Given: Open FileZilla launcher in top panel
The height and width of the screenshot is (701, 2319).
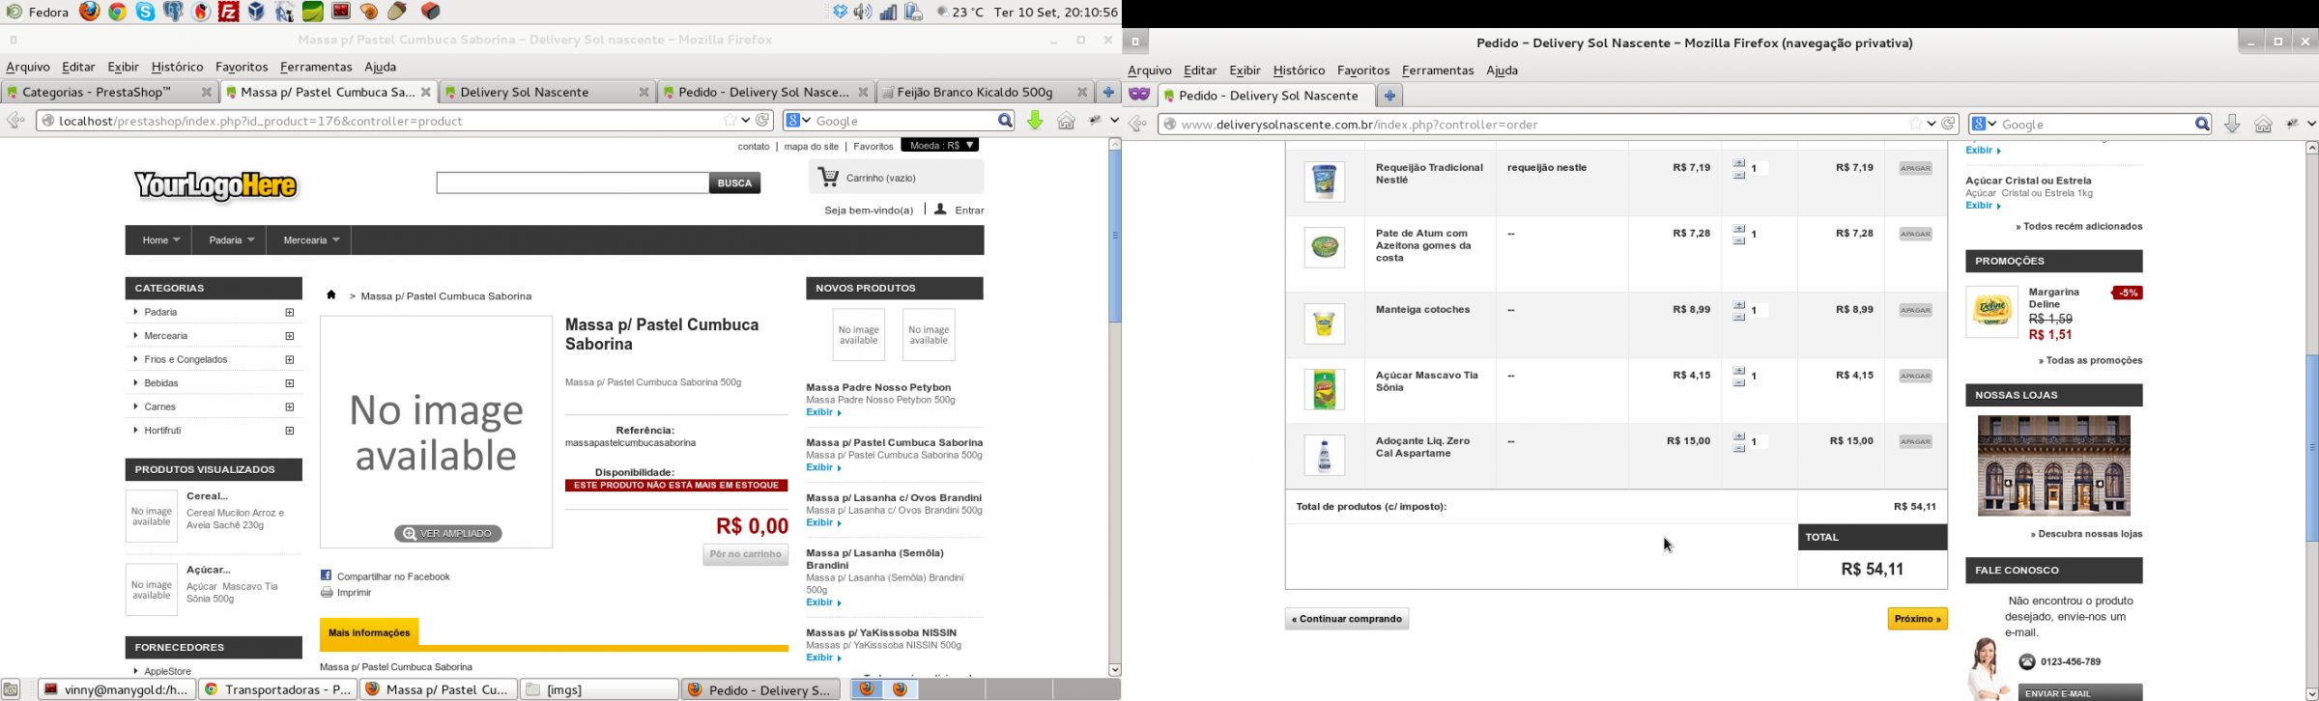Looking at the screenshot, I should click(229, 12).
